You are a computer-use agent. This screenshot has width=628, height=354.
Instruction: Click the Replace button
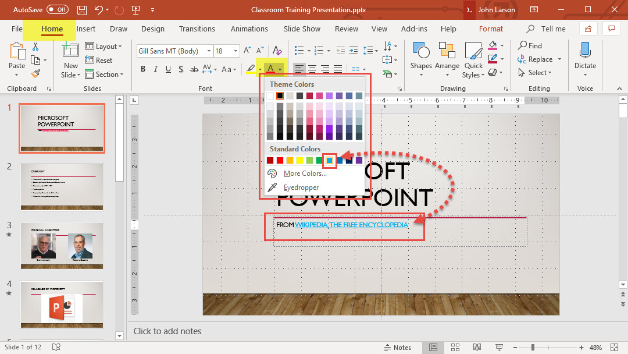point(540,59)
